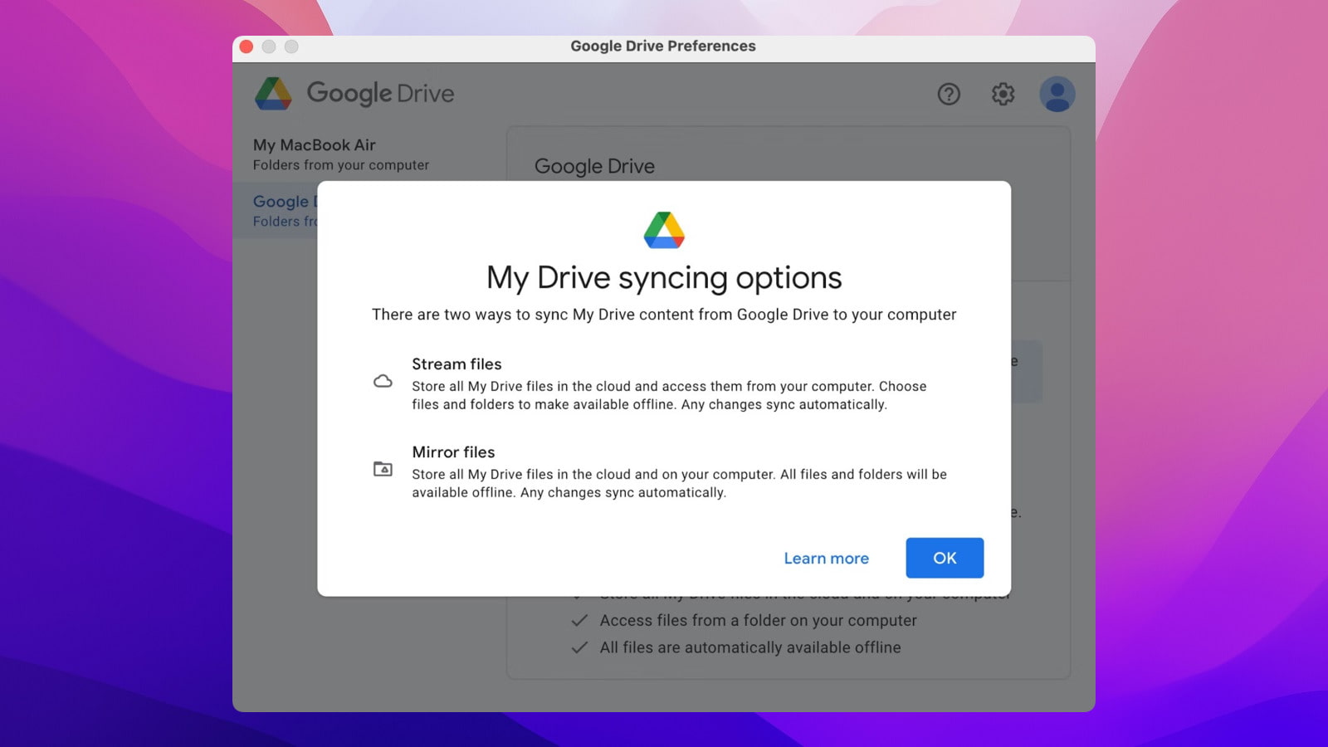Click the Mirror files folder icon
Image resolution: width=1328 pixels, height=747 pixels.
point(383,469)
